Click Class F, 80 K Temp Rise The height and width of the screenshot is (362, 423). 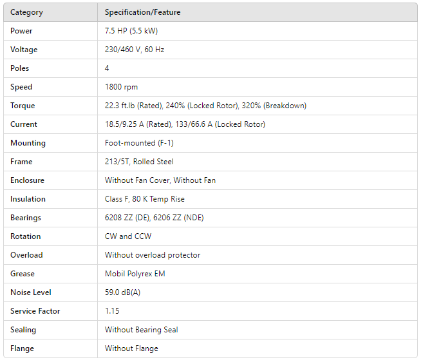point(145,199)
